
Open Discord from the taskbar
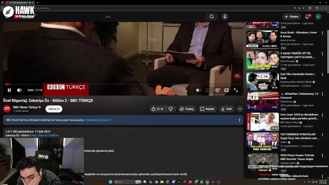point(173,182)
